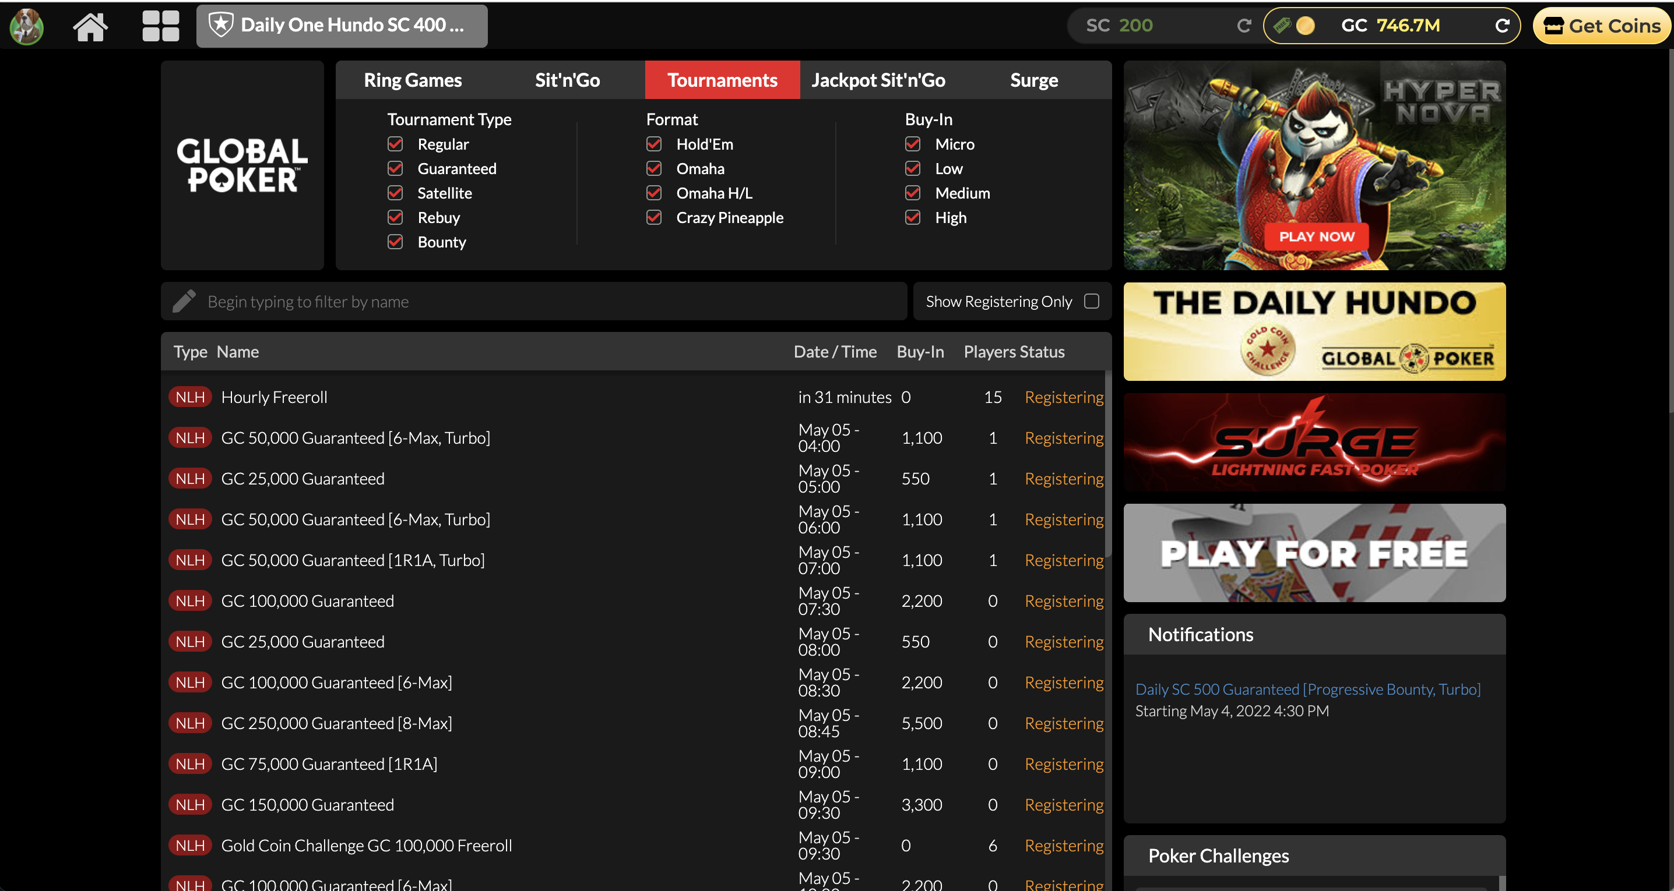Toggle the Rebuy checkbox
Image resolution: width=1674 pixels, height=891 pixels.
[395, 217]
